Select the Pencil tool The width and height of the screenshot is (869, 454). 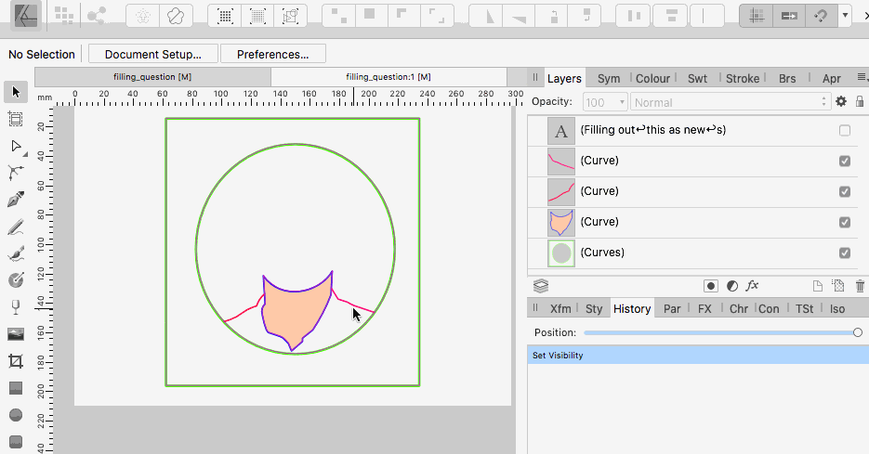[15, 227]
